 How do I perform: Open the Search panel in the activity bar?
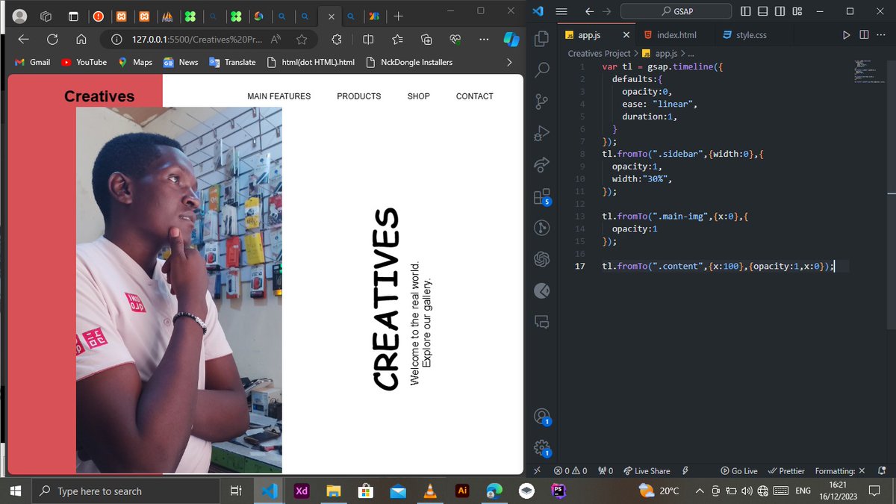pyautogui.click(x=541, y=69)
